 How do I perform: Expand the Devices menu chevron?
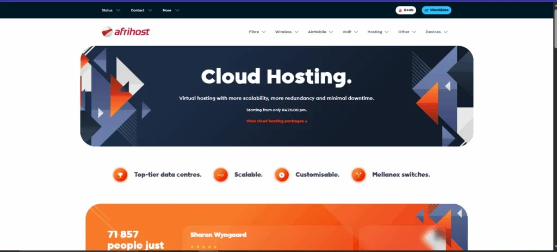click(445, 32)
